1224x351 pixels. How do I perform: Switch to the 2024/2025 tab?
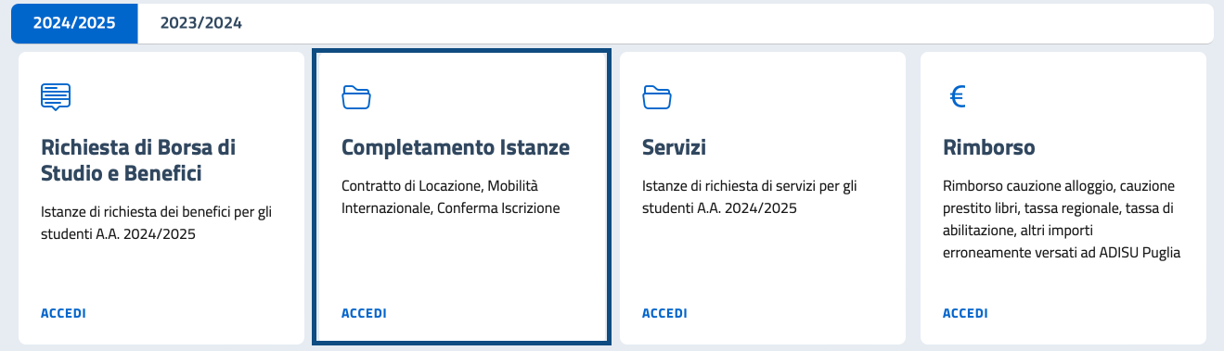point(74,24)
